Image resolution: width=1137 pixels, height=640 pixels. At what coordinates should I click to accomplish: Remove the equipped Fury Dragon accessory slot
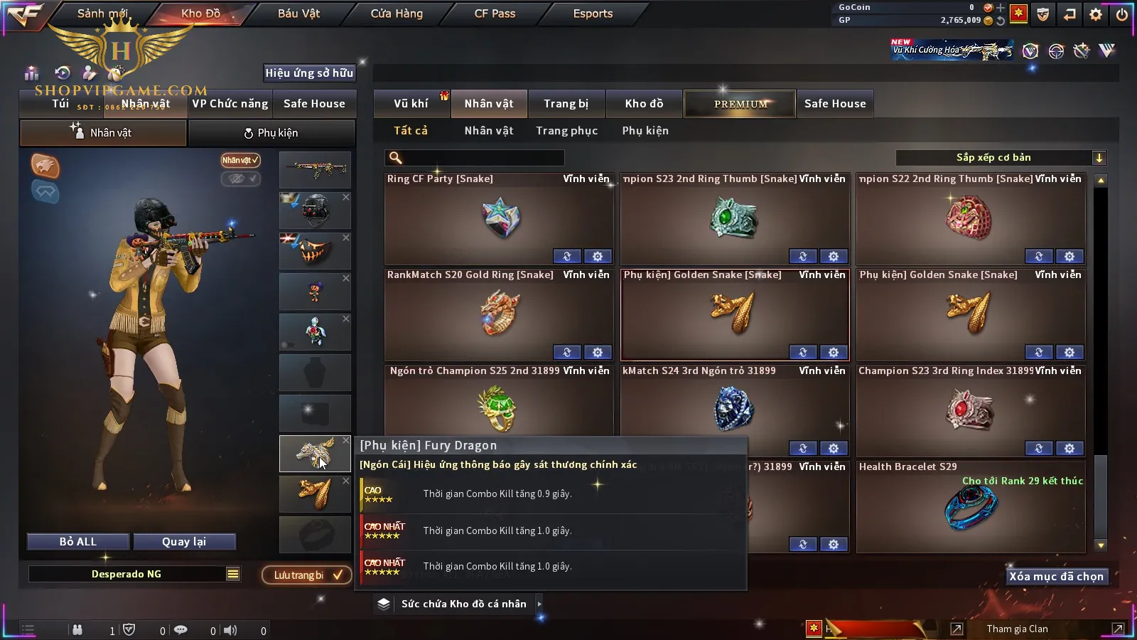point(346,441)
